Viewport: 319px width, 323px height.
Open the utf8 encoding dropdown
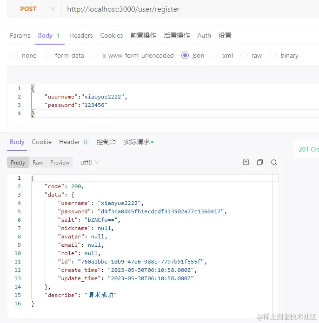[x=90, y=162]
